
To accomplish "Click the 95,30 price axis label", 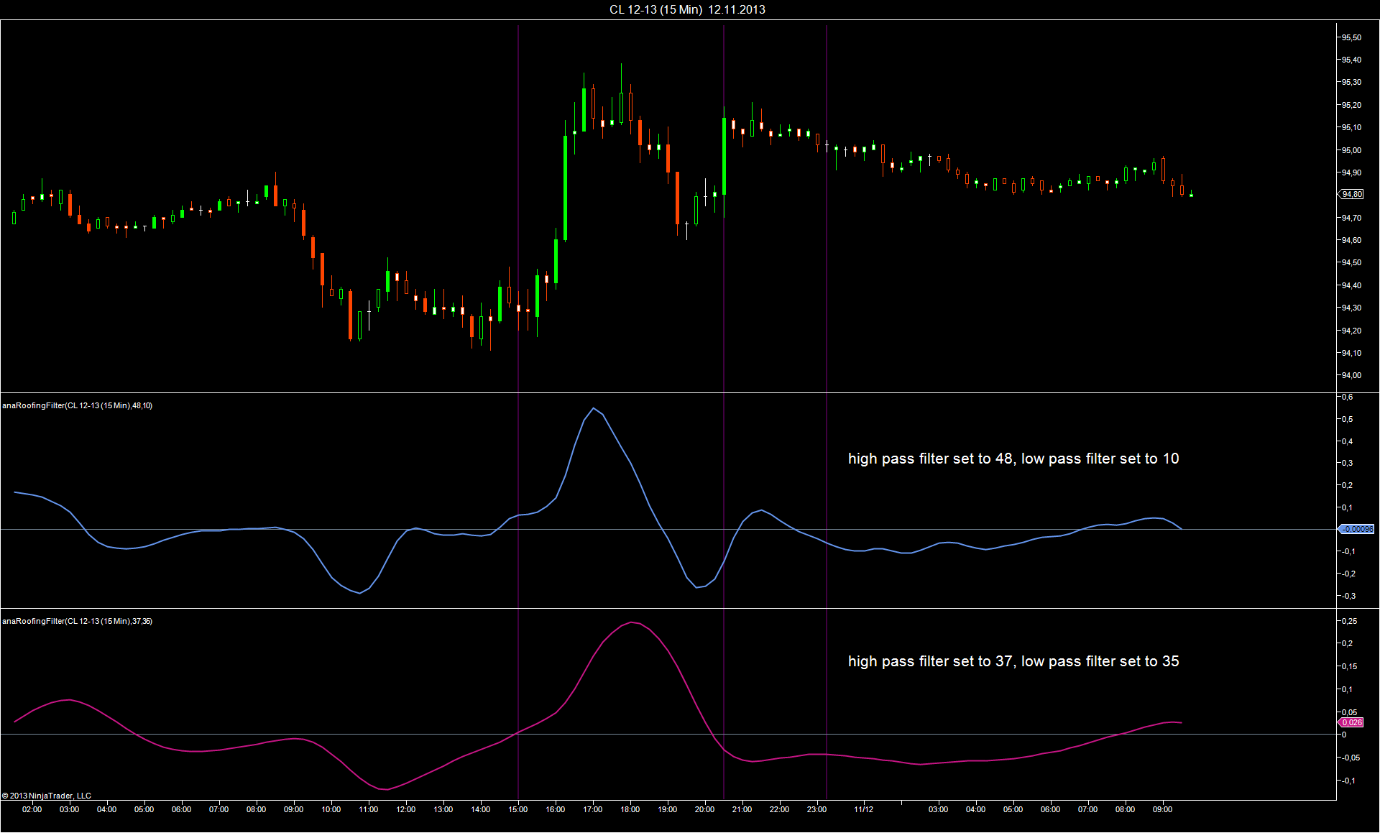I will point(1351,82).
